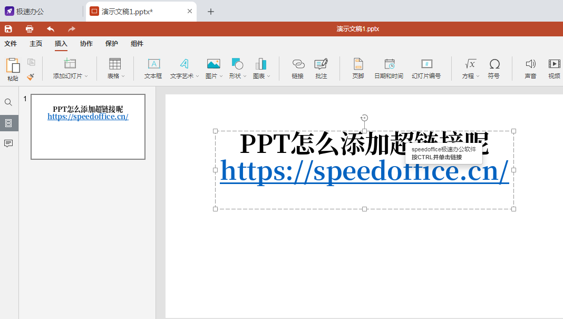Insert date and time
563x319 pixels.
pyautogui.click(x=389, y=69)
